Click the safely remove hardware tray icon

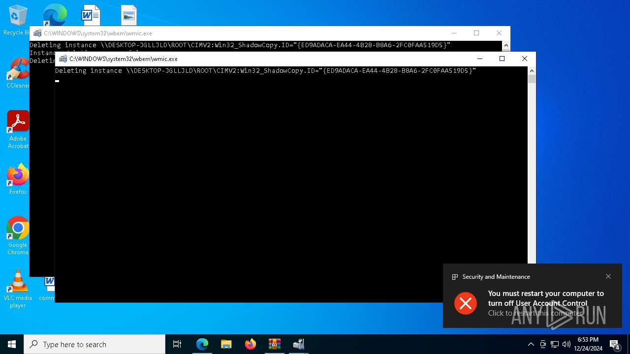(x=542, y=344)
